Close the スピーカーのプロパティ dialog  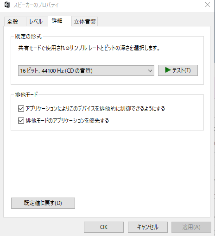(208, 5)
